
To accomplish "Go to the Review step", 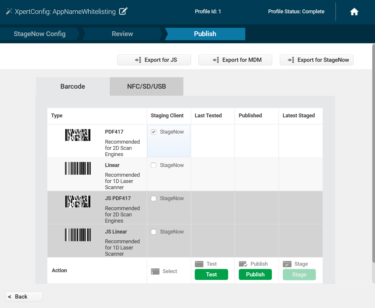I will click(x=122, y=34).
